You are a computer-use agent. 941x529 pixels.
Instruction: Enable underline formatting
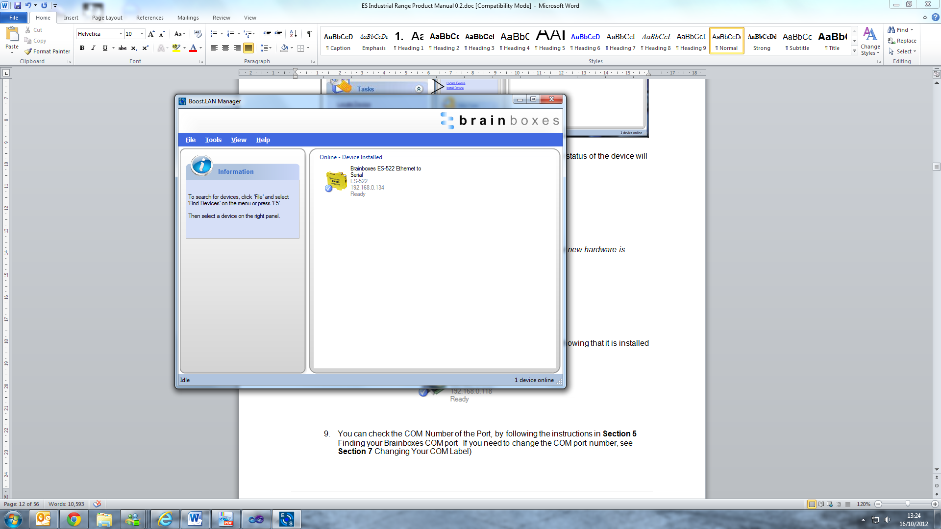point(104,48)
